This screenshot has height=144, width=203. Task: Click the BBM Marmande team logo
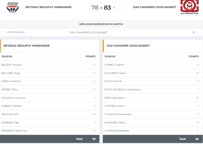coord(13,7)
